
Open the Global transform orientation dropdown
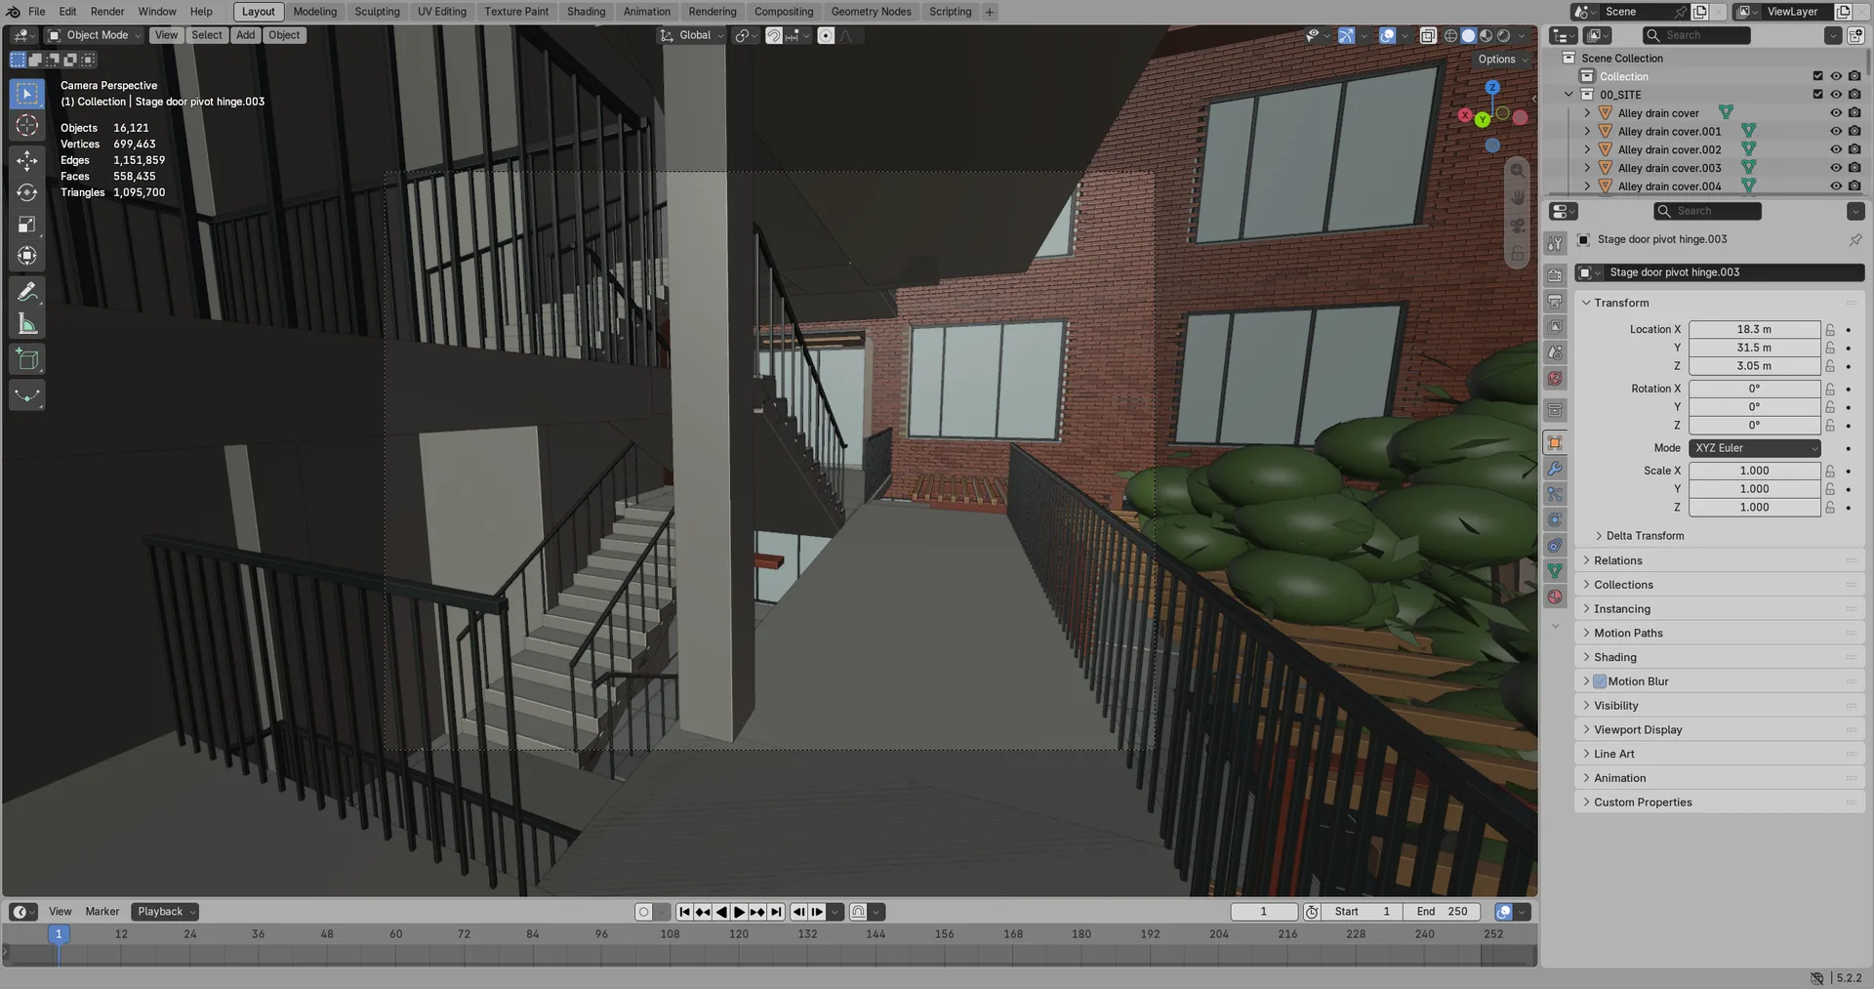click(x=693, y=35)
